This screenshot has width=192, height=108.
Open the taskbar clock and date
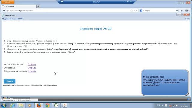(184, 105)
